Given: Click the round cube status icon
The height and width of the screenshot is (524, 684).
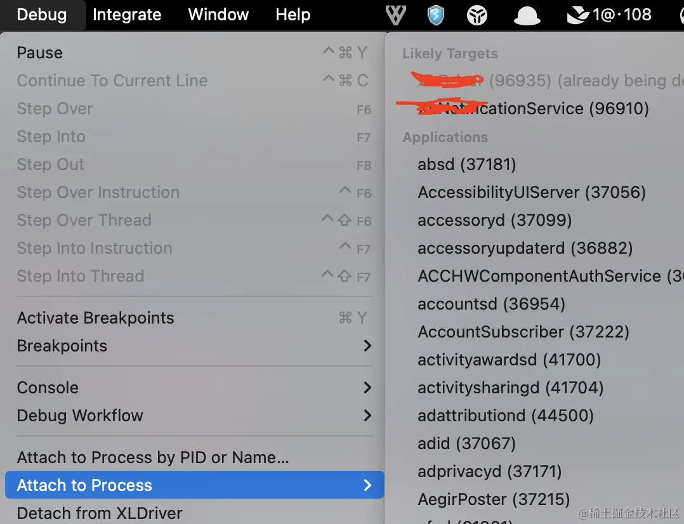Looking at the screenshot, I should [477, 15].
